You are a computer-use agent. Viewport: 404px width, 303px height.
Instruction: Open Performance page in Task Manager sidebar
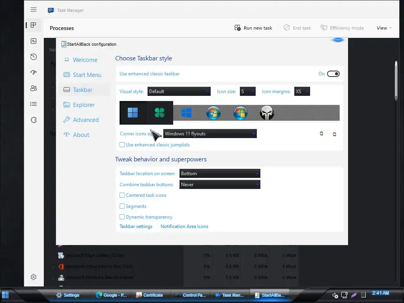click(34, 41)
